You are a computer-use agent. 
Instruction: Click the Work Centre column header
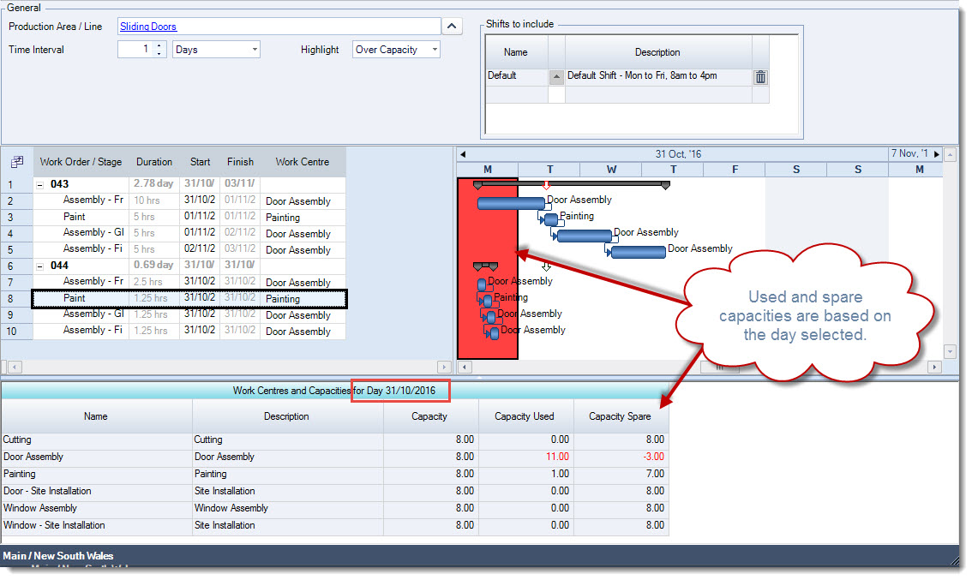click(302, 162)
